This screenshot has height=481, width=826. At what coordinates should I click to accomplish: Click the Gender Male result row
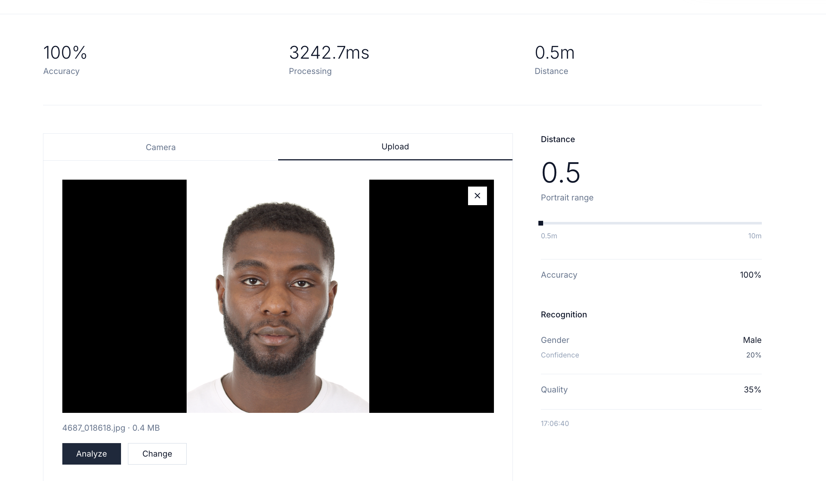click(x=651, y=340)
